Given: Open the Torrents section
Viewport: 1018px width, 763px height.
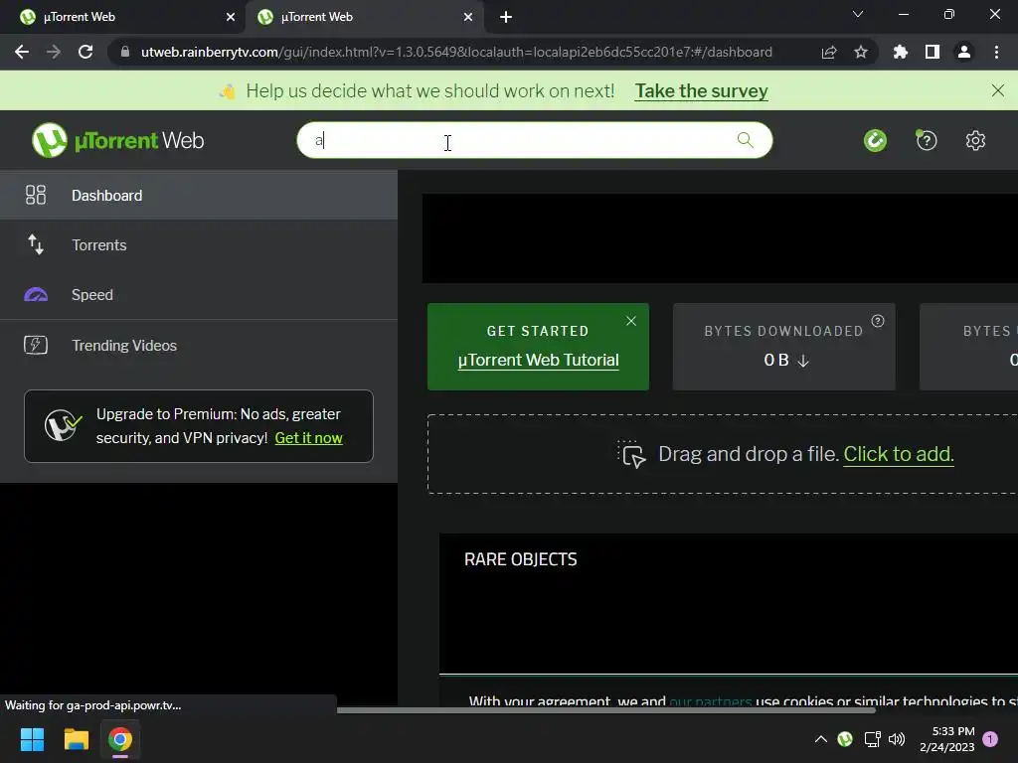Looking at the screenshot, I should 199,244.
